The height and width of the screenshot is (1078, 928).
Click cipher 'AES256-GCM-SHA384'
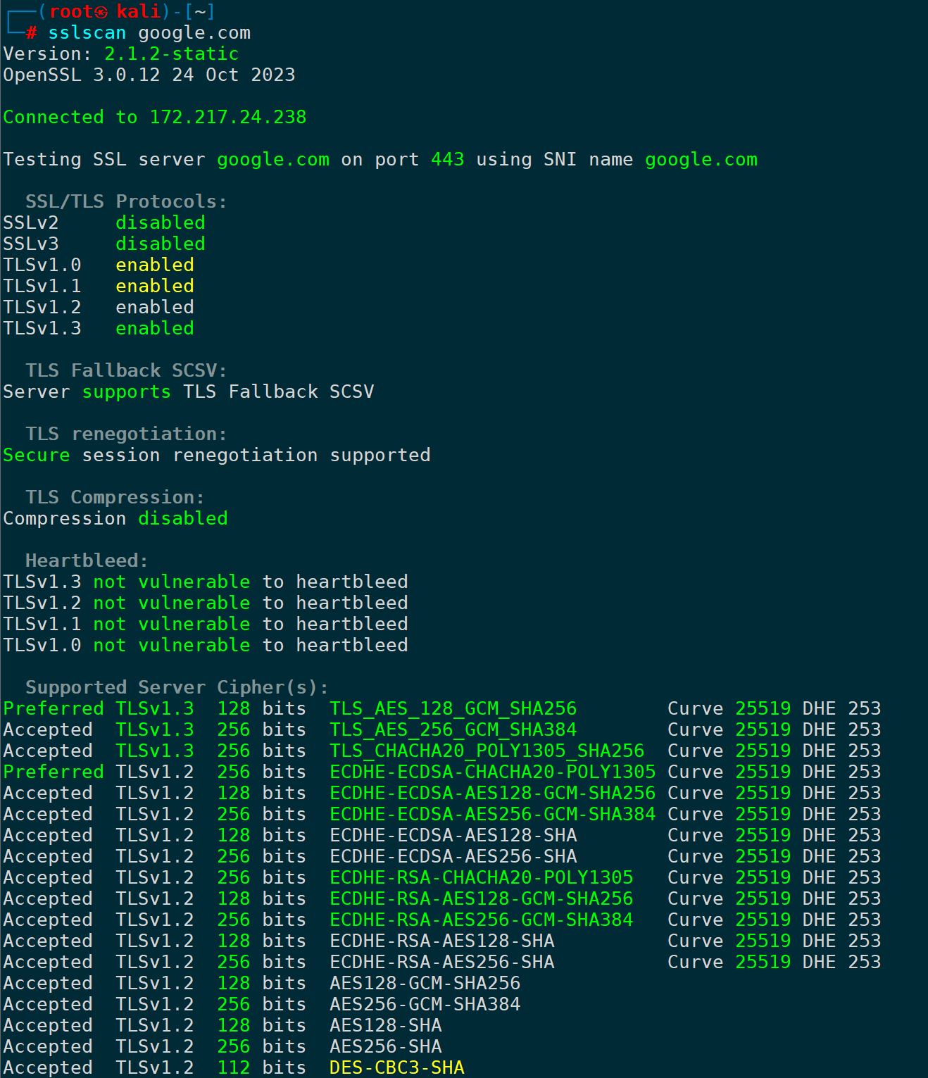[425, 1005]
